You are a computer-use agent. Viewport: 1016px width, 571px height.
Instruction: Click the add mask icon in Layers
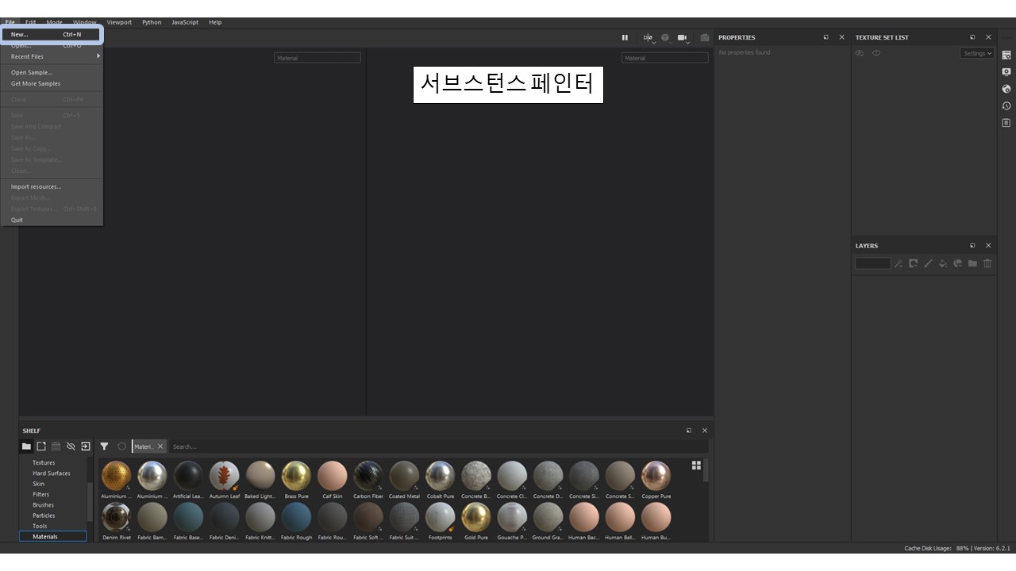[x=914, y=263]
